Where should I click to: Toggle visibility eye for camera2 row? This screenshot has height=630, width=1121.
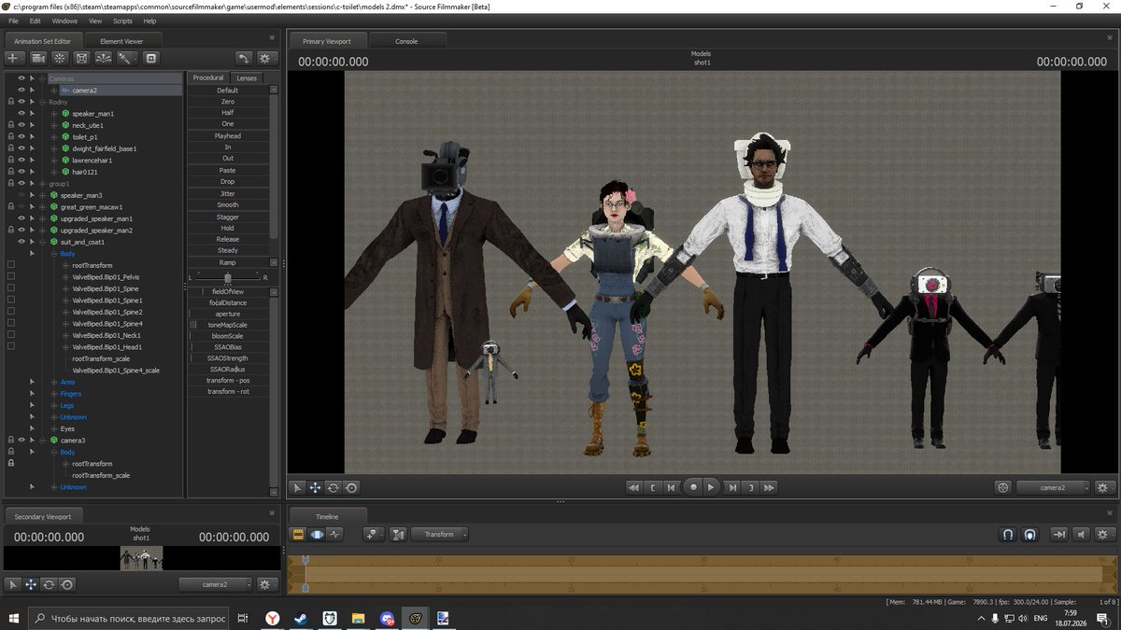click(x=21, y=90)
